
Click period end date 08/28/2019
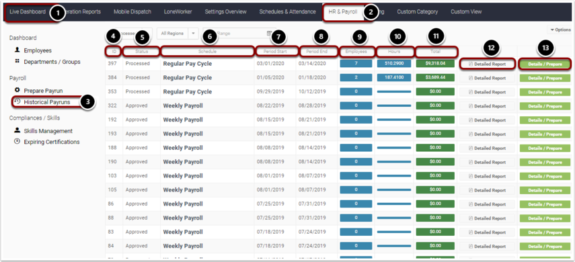coord(312,106)
